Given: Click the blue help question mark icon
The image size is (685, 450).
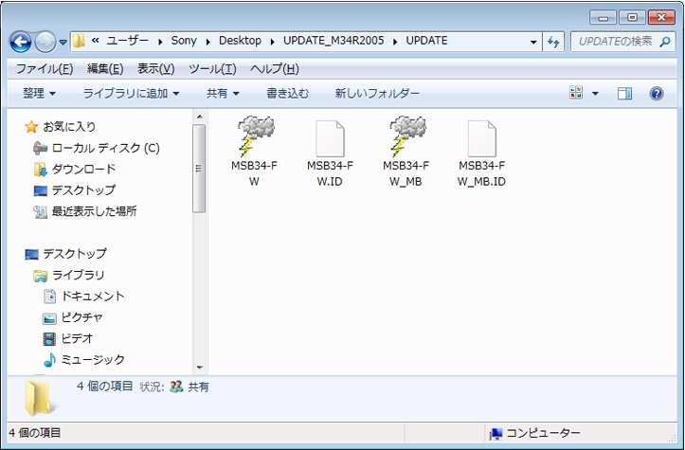Looking at the screenshot, I should (x=656, y=94).
